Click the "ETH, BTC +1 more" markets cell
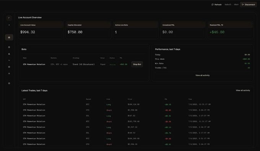Viewport: 260px width, 151px height. 59,64
